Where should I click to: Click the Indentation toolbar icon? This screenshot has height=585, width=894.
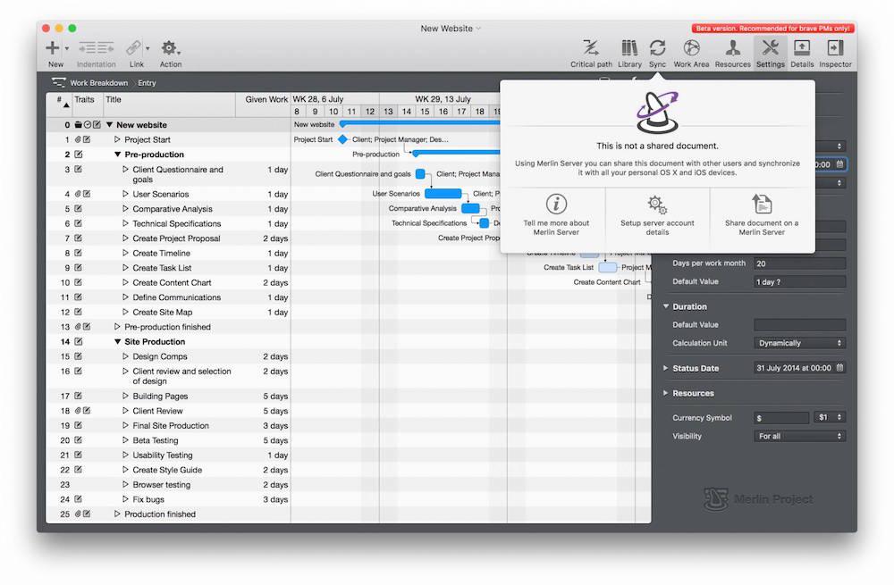(x=96, y=48)
